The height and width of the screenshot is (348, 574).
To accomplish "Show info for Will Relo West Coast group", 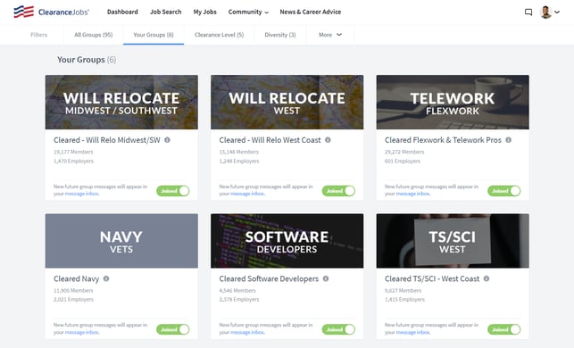I will point(328,140).
